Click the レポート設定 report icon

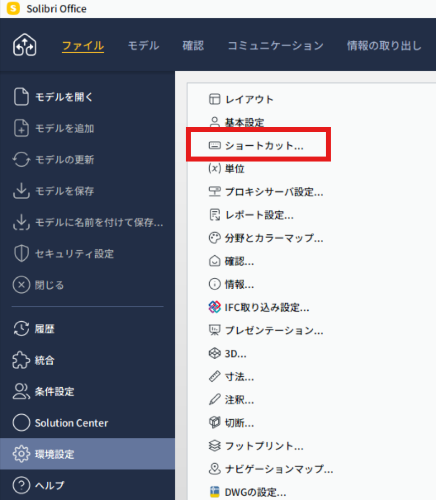coord(215,215)
